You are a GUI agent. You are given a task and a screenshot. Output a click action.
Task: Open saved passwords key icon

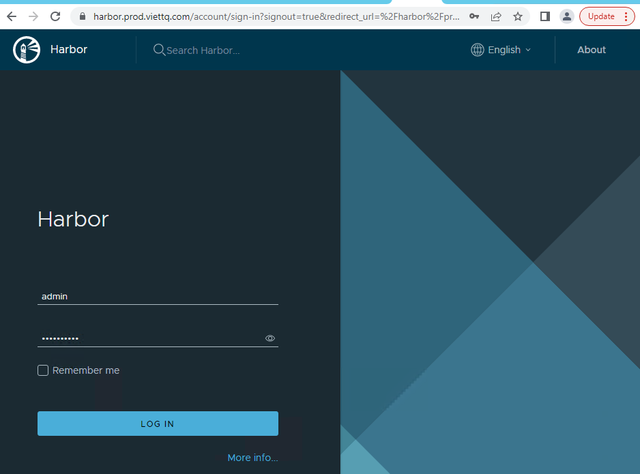coord(474,16)
